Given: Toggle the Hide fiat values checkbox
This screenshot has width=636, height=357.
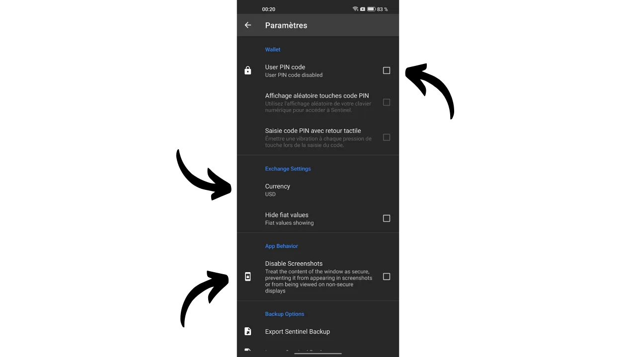Looking at the screenshot, I should [387, 219].
